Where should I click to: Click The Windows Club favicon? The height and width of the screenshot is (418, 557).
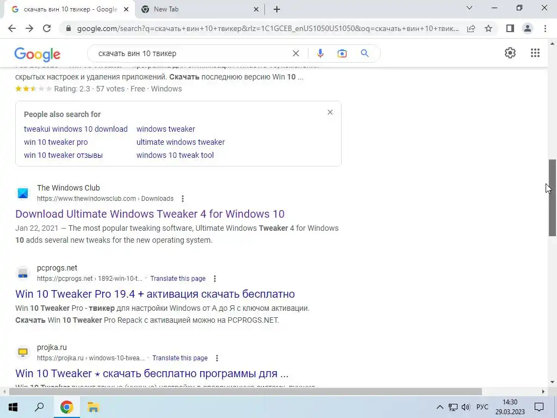coord(23,193)
